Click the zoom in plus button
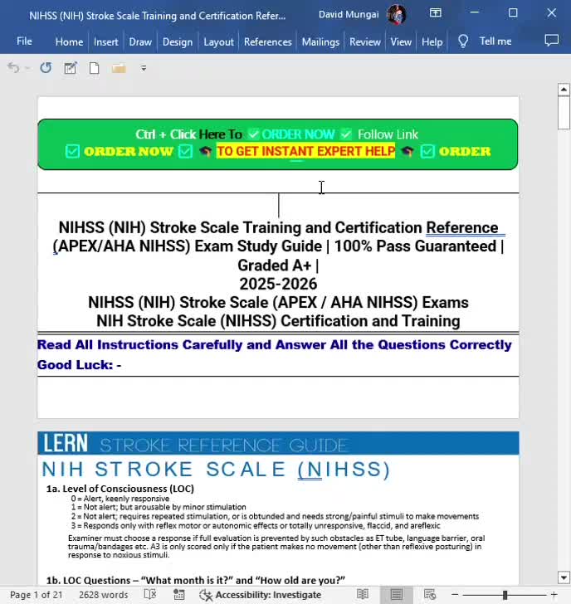Viewport: 571px width, 604px height. point(554,595)
